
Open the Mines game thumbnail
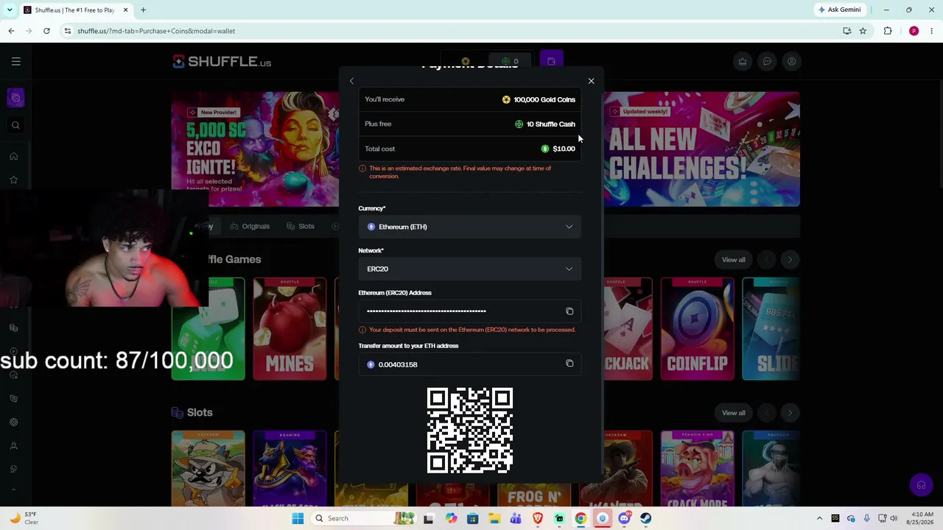tap(290, 329)
